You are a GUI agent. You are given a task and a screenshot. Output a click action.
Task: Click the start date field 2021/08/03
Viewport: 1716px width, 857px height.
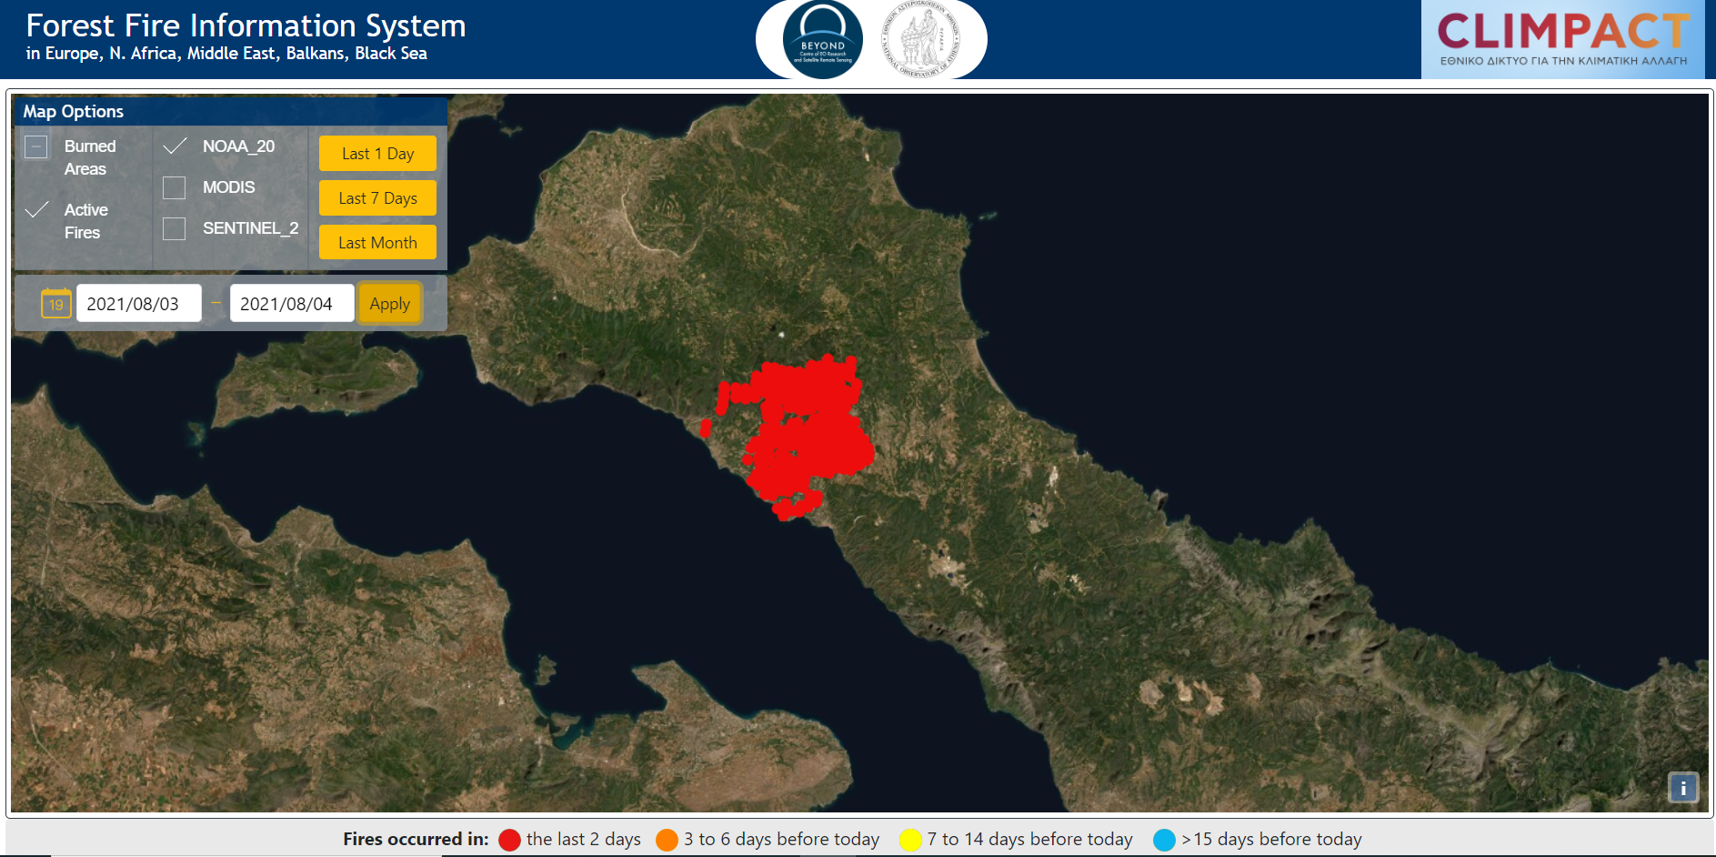click(x=138, y=304)
